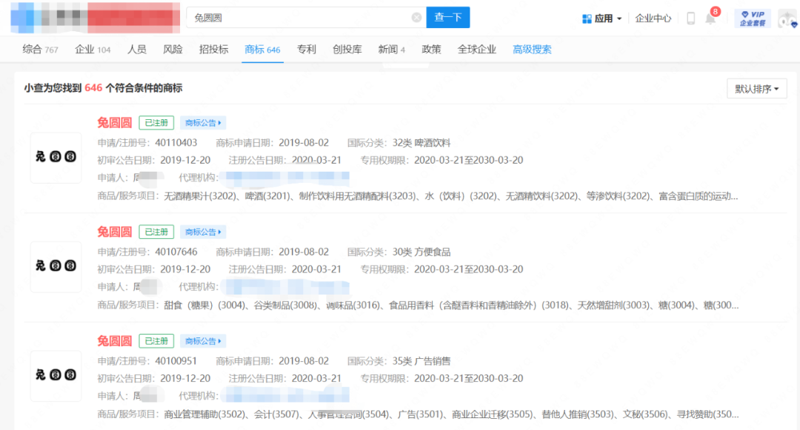Click the goods list starting 甜食（糖果）(3004)

point(451,305)
